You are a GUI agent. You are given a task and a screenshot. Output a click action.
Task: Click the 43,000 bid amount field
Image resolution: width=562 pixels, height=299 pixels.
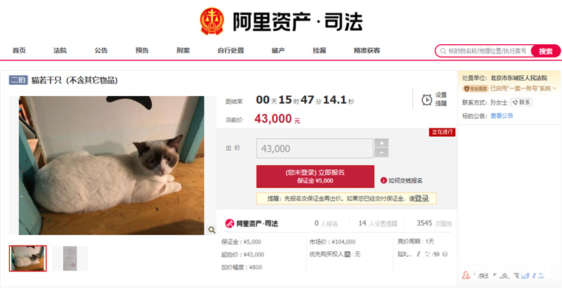(x=315, y=148)
